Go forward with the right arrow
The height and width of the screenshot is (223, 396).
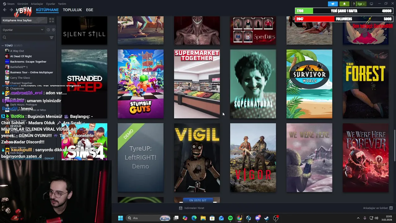click(11, 10)
